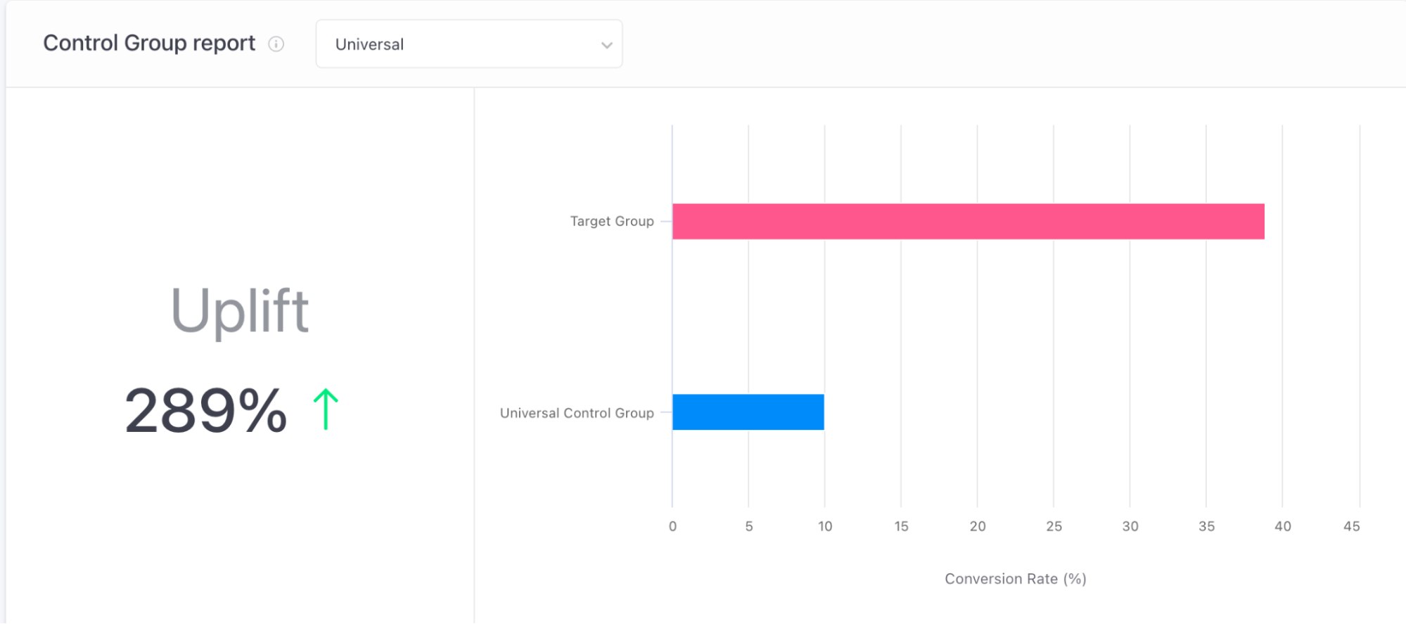Click the 30 tick label on the axis
The width and height of the screenshot is (1406, 624).
pyautogui.click(x=1130, y=526)
